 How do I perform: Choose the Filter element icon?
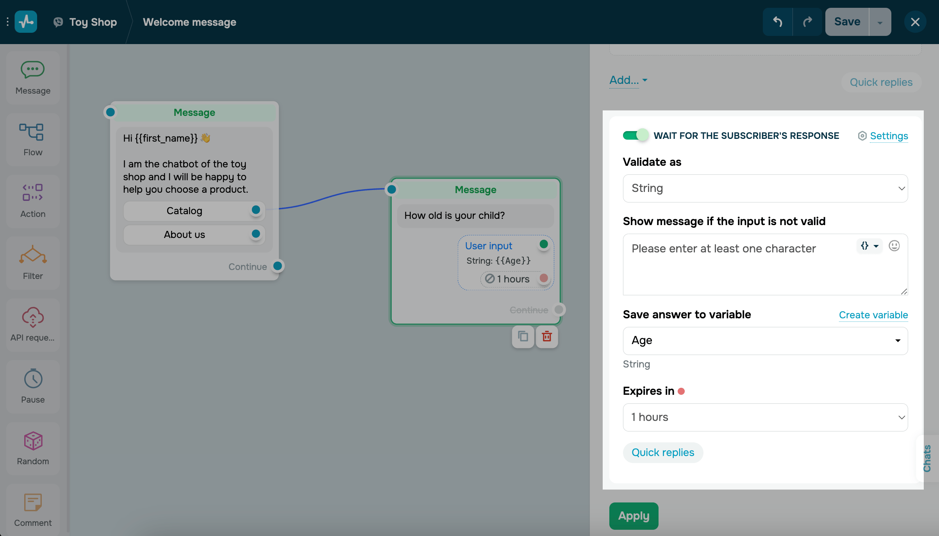(33, 255)
